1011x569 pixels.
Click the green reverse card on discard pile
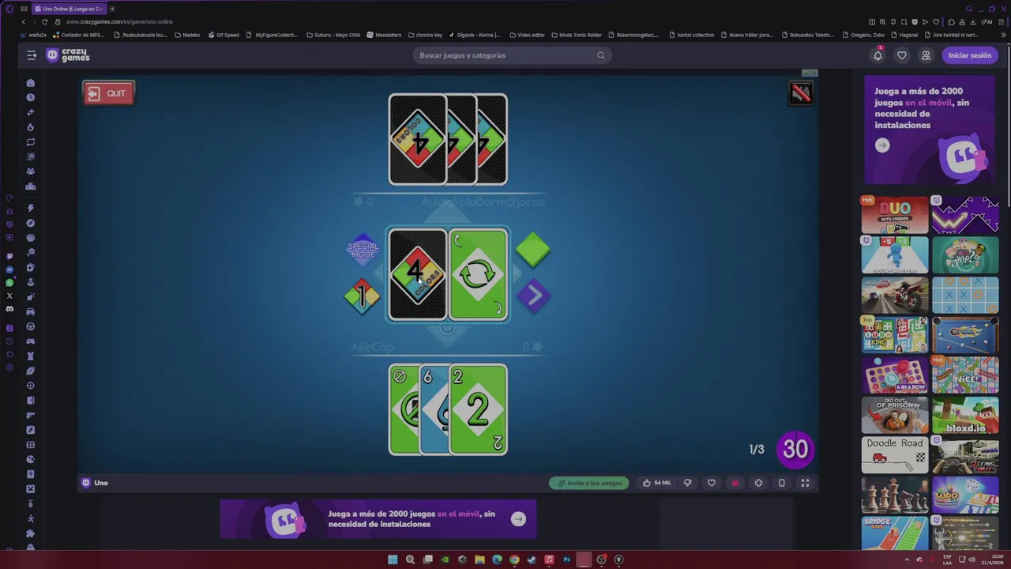pos(479,274)
